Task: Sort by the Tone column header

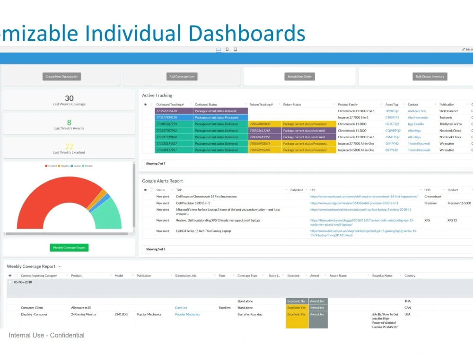Action: (222, 275)
